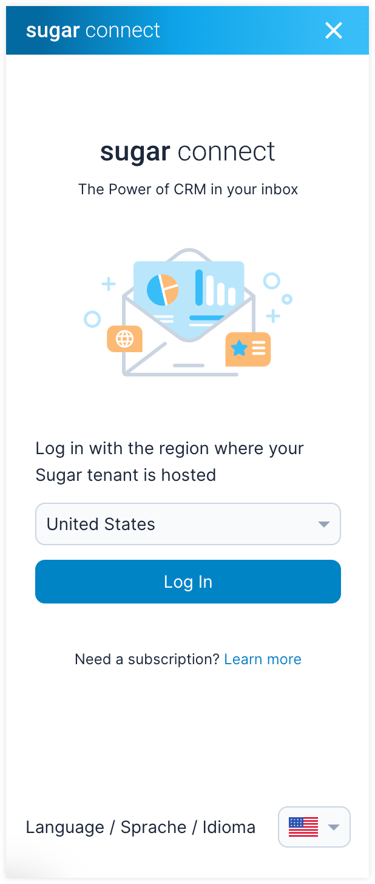Click the Sugar tenant region instruction text
This screenshot has height=884, width=375.
coord(170,461)
